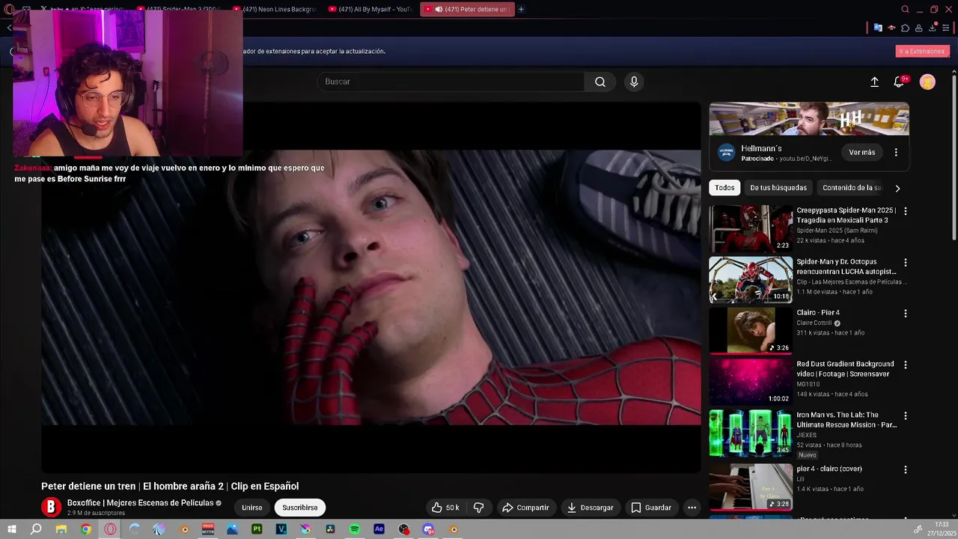Switch to All By Myself - YouTube tab
The width and height of the screenshot is (958, 539).
tap(370, 9)
